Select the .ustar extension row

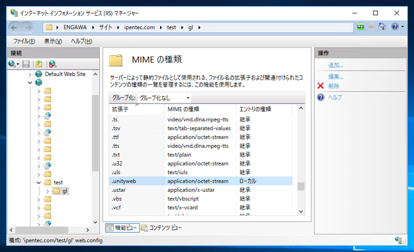[201, 190]
